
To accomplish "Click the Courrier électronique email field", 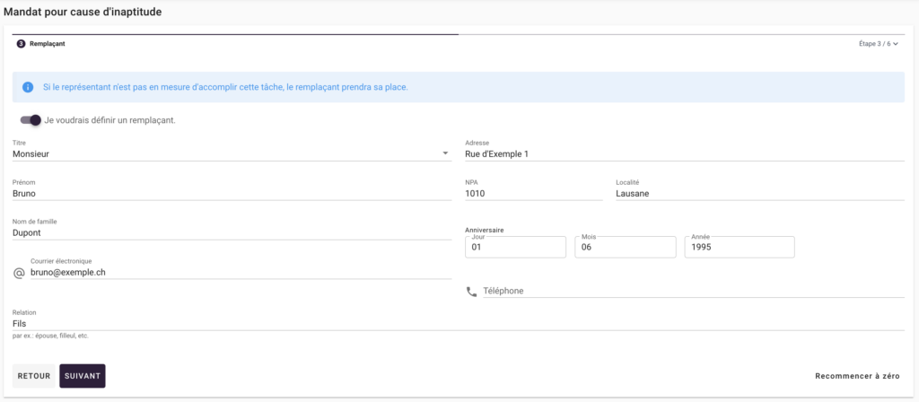I will tap(239, 271).
